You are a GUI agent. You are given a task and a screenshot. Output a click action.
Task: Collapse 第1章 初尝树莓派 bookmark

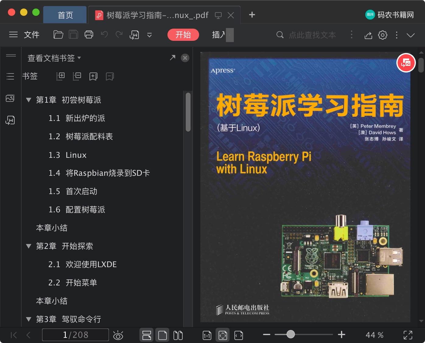29,100
